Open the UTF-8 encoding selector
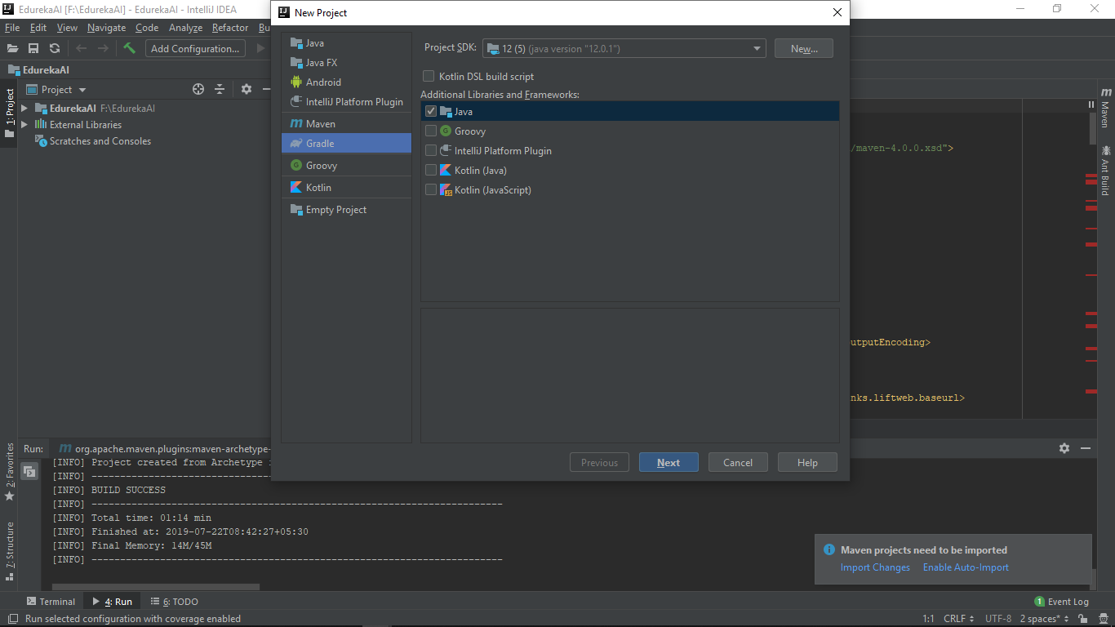Screen dimensions: 1115x627 tap(999, 619)
